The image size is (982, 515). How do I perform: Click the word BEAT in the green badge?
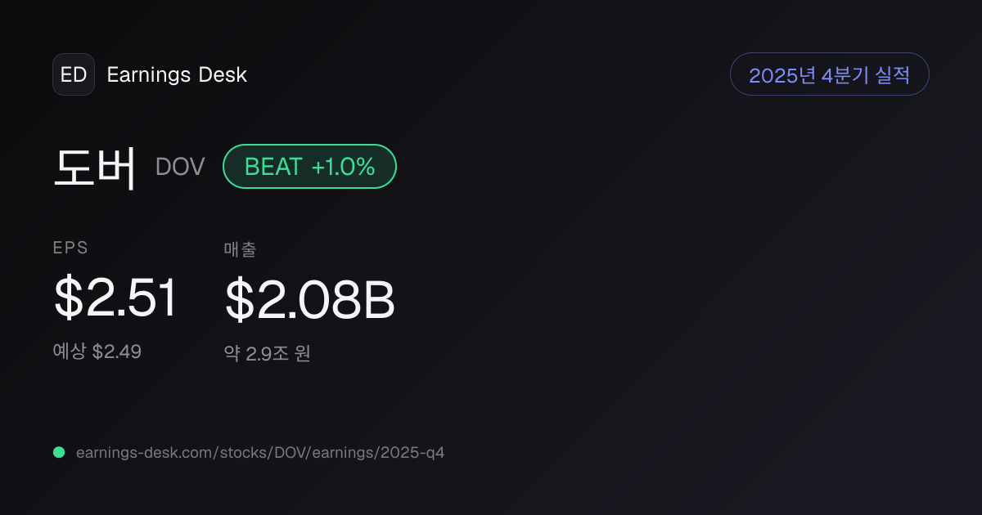point(273,167)
